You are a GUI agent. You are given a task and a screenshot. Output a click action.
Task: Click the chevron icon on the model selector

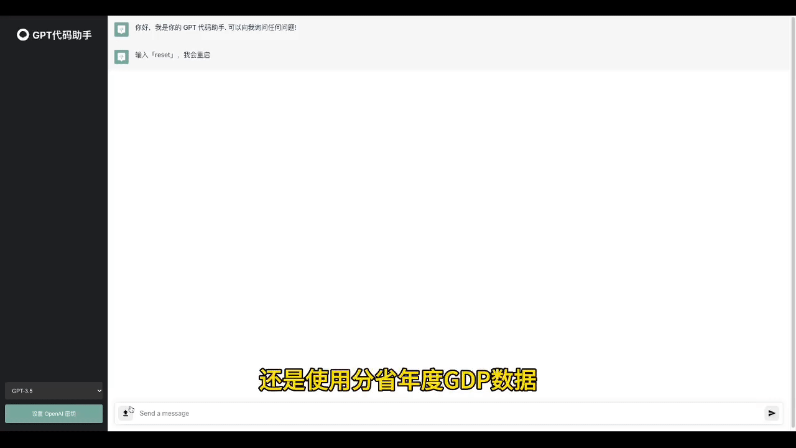pyautogui.click(x=98, y=391)
